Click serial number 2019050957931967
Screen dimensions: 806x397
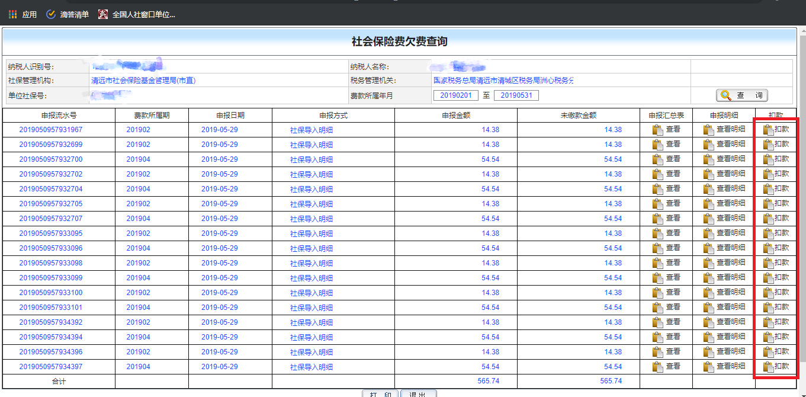tap(51, 130)
